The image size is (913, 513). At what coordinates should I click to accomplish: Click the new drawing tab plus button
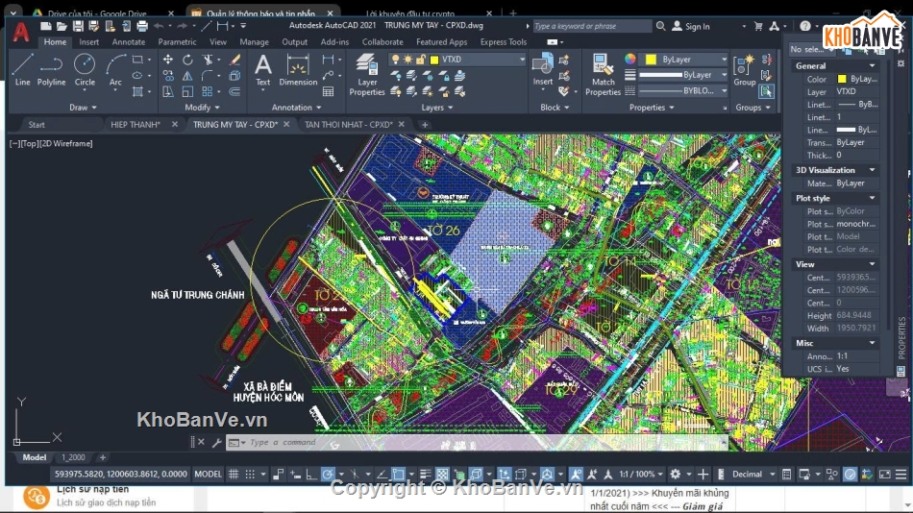(425, 124)
